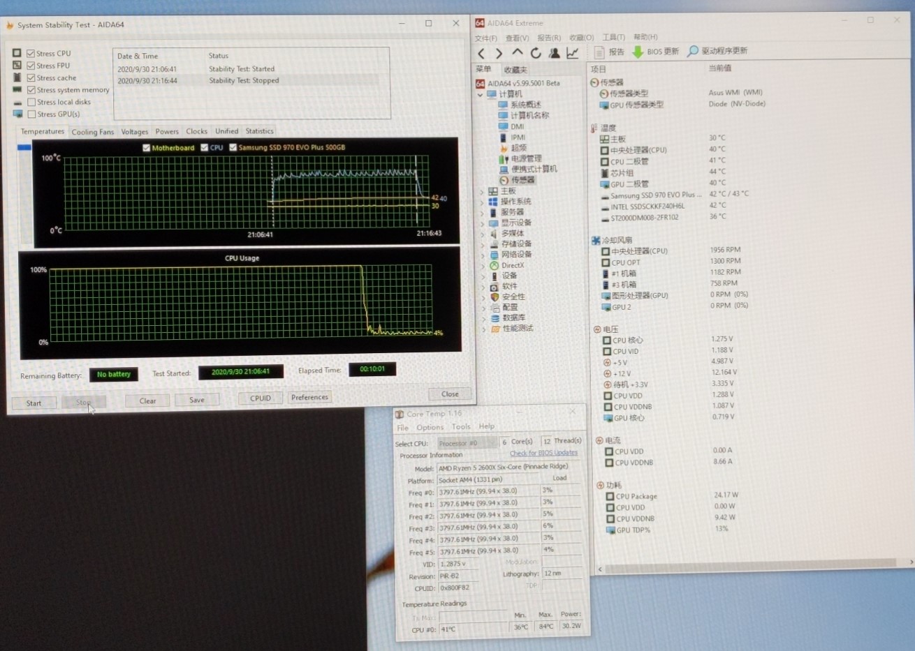This screenshot has height=651, width=915.
Task: Click the Stress GPU(s) monitor icon
Action: pos(18,114)
